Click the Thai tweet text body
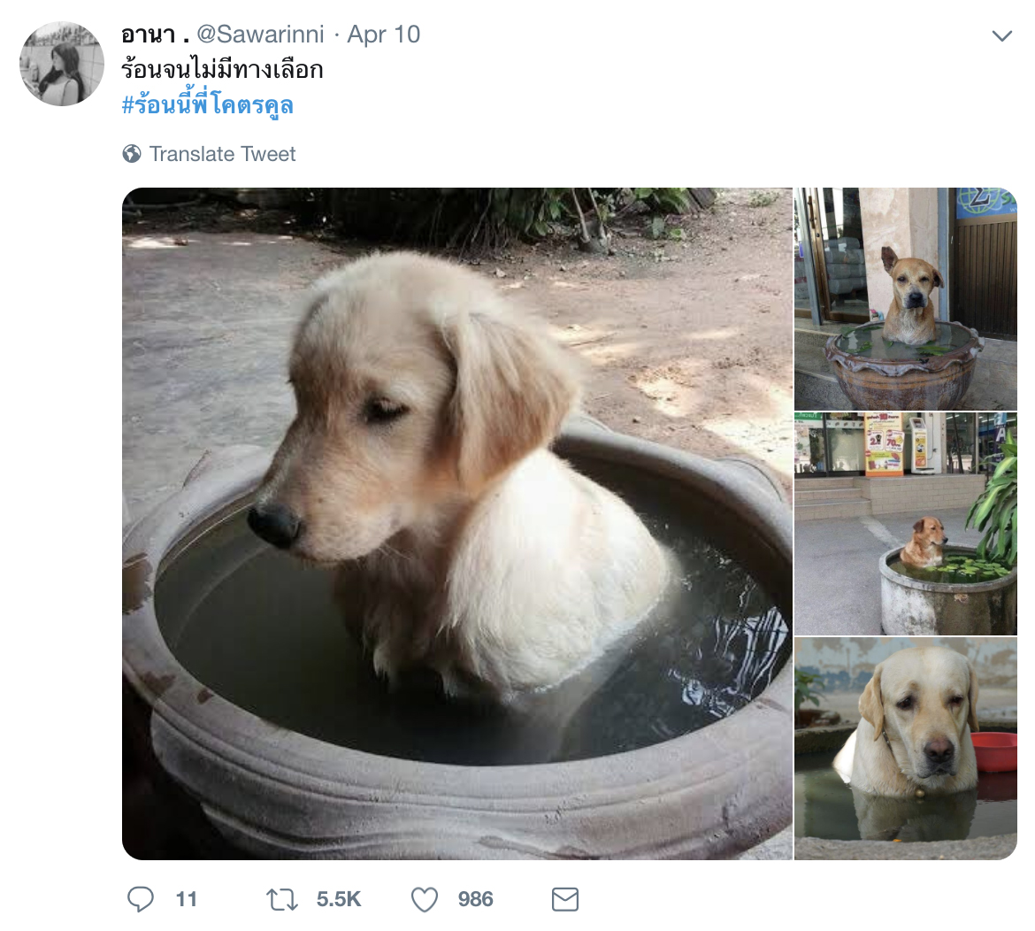This screenshot has height=931, width=1035. [222, 69]
